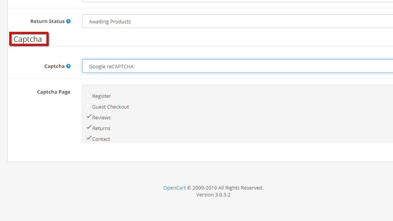Uncheck the Contact captcha page checkbox
393x221 pixels.
[89, 139]
